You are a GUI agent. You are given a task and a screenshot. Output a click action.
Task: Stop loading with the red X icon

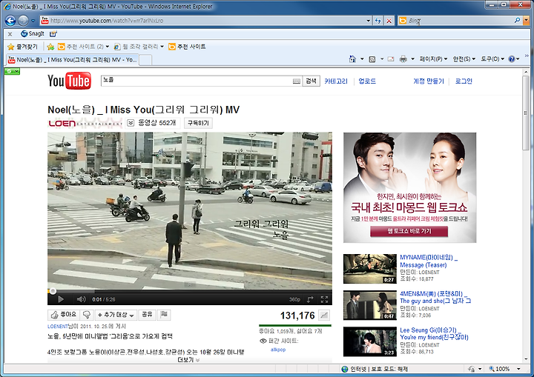(x=389, y=21)
